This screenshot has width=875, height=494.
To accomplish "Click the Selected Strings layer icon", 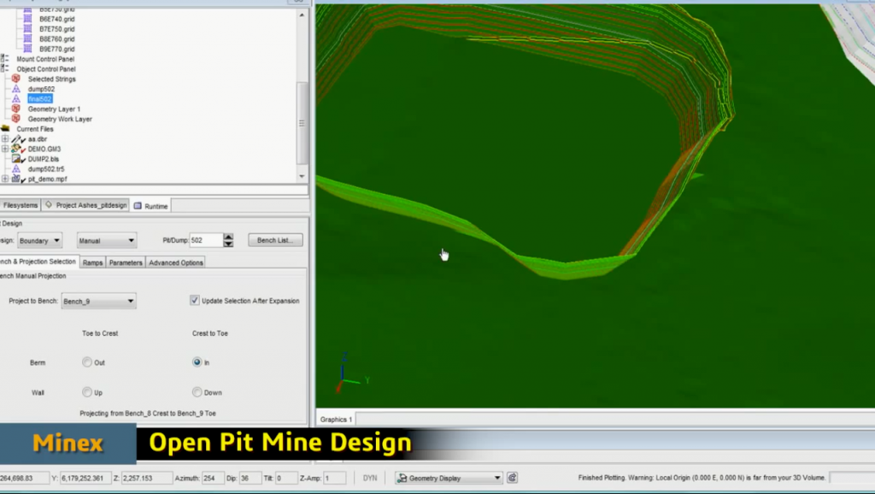I will point(15,79).
